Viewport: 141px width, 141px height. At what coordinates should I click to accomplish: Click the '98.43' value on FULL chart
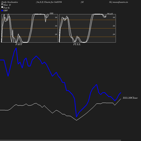110,14
